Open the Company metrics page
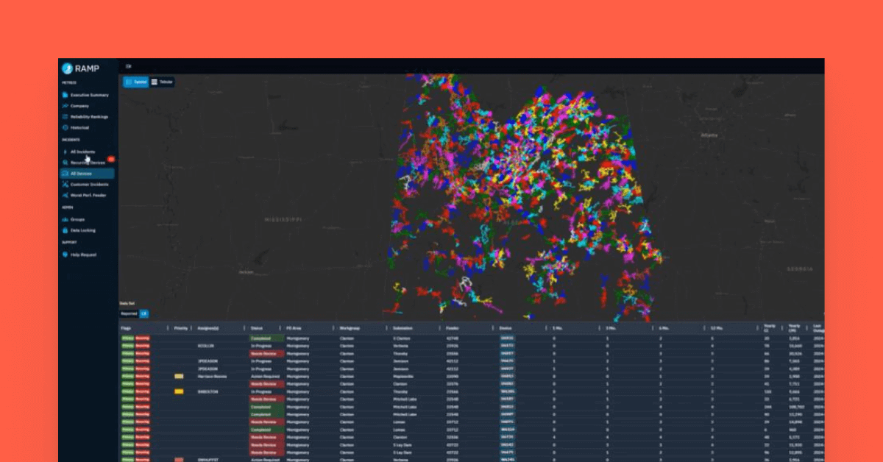883x462 pixels. [x=79, y=106]
